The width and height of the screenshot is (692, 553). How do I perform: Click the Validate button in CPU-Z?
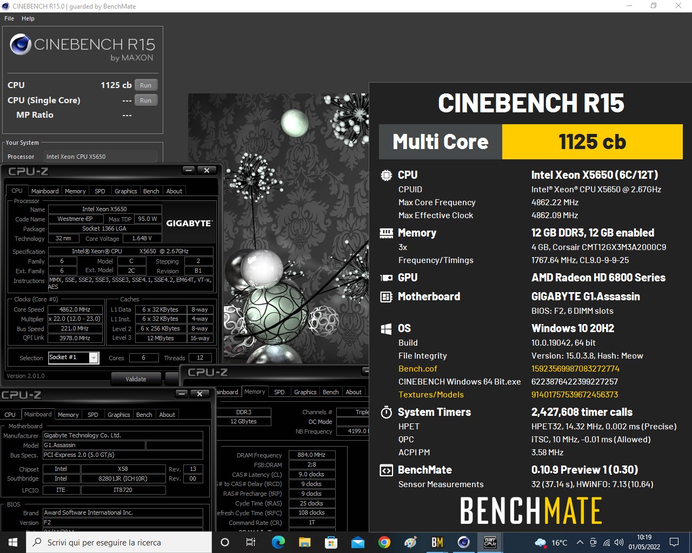(x=136, y=379)
